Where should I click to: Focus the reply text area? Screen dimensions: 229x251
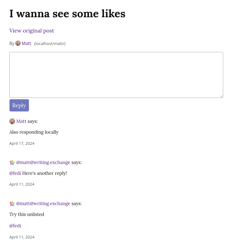116,75
